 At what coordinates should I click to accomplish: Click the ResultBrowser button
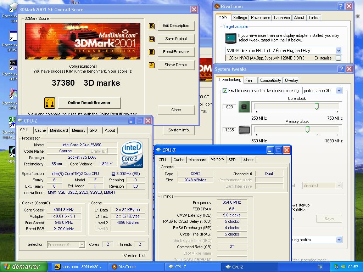176,52
